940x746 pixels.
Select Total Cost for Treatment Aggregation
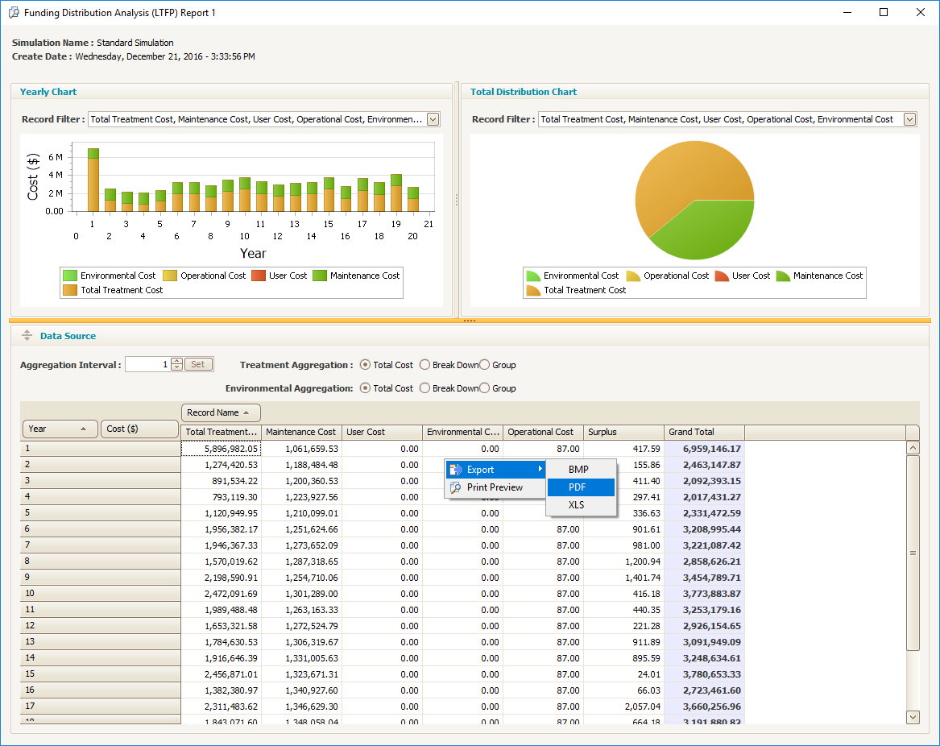[x=365, y=365]
